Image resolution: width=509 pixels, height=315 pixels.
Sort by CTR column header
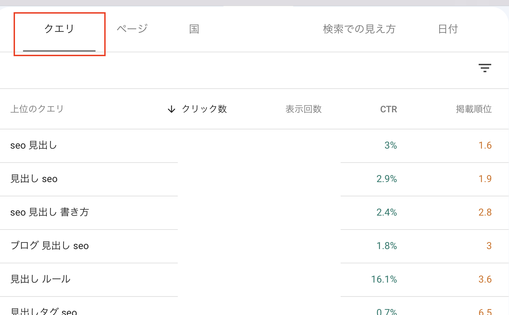click(388, 109)
